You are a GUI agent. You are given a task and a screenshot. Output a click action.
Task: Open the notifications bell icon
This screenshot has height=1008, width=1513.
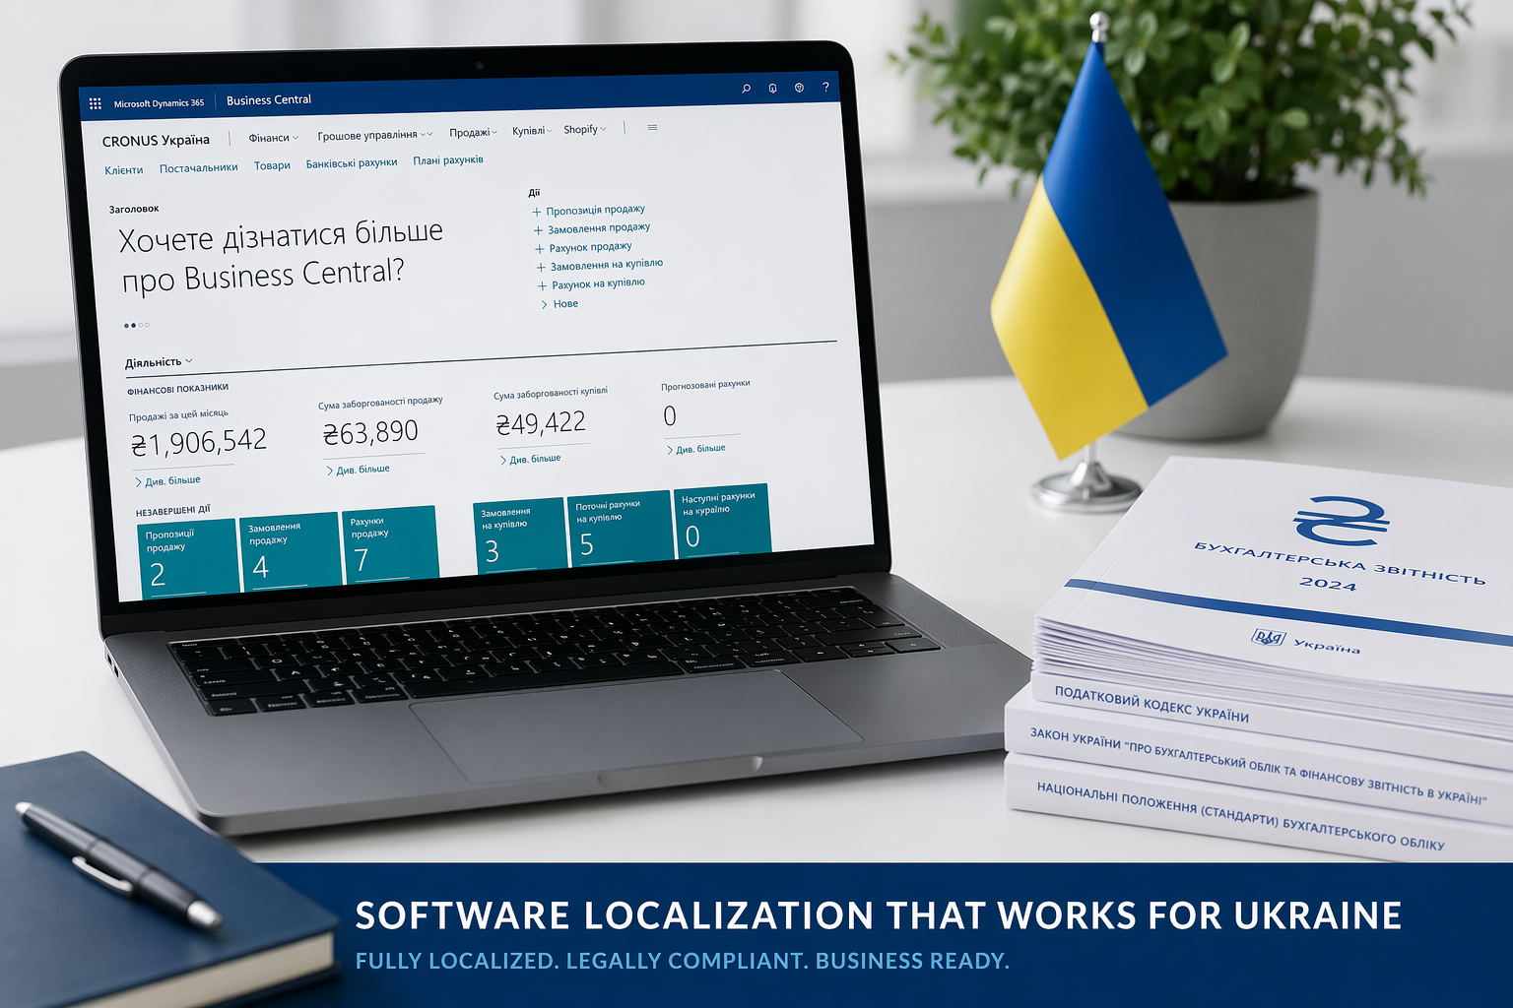[772, 88]
